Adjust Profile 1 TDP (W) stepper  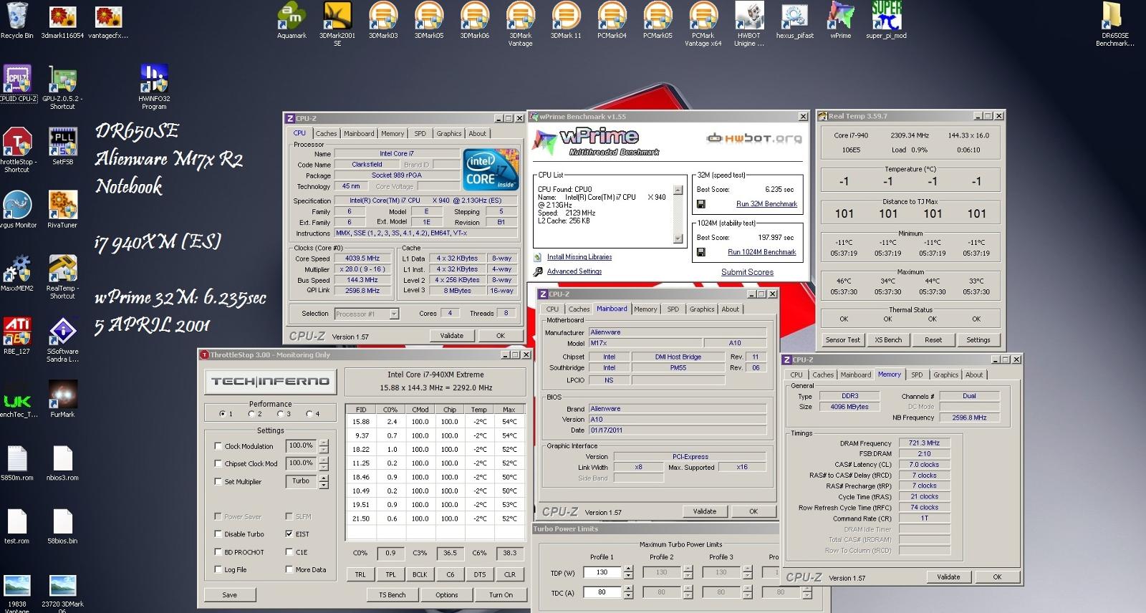pos(628,572)
